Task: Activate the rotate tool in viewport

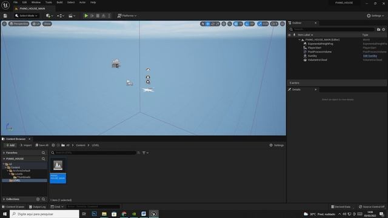Action: point(213,24)
